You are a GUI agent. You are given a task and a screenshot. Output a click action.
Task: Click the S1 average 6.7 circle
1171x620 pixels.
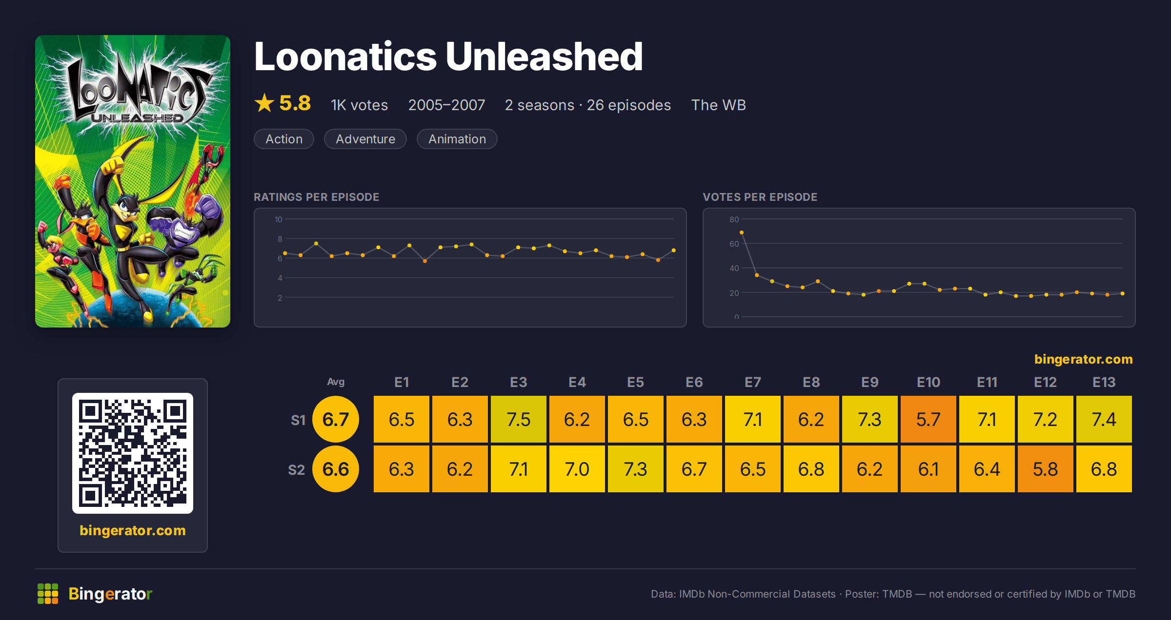pyautogui.click(x=336, y=419)
